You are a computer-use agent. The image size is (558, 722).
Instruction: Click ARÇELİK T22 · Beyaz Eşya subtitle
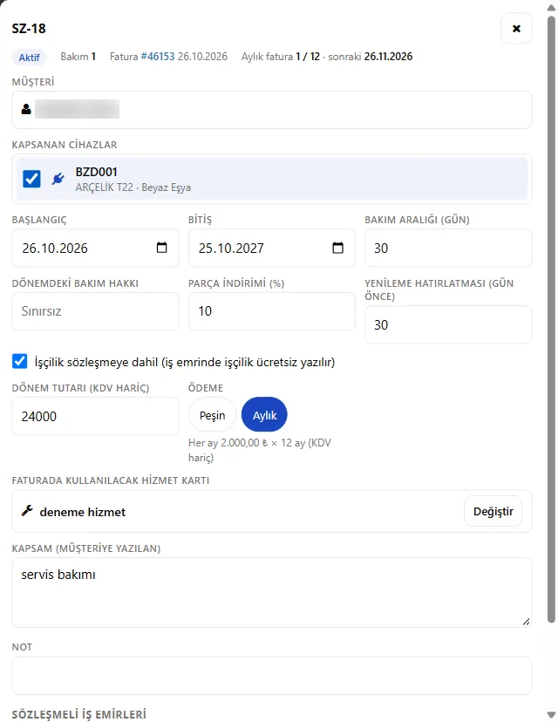(x=133, y=187)
